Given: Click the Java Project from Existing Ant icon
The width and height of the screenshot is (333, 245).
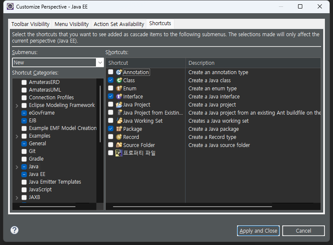Looking at the screenshot, I should coord(119,112).
